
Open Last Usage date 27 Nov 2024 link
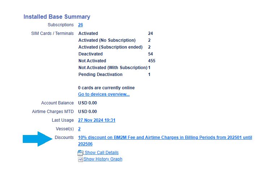pos(96,120)
